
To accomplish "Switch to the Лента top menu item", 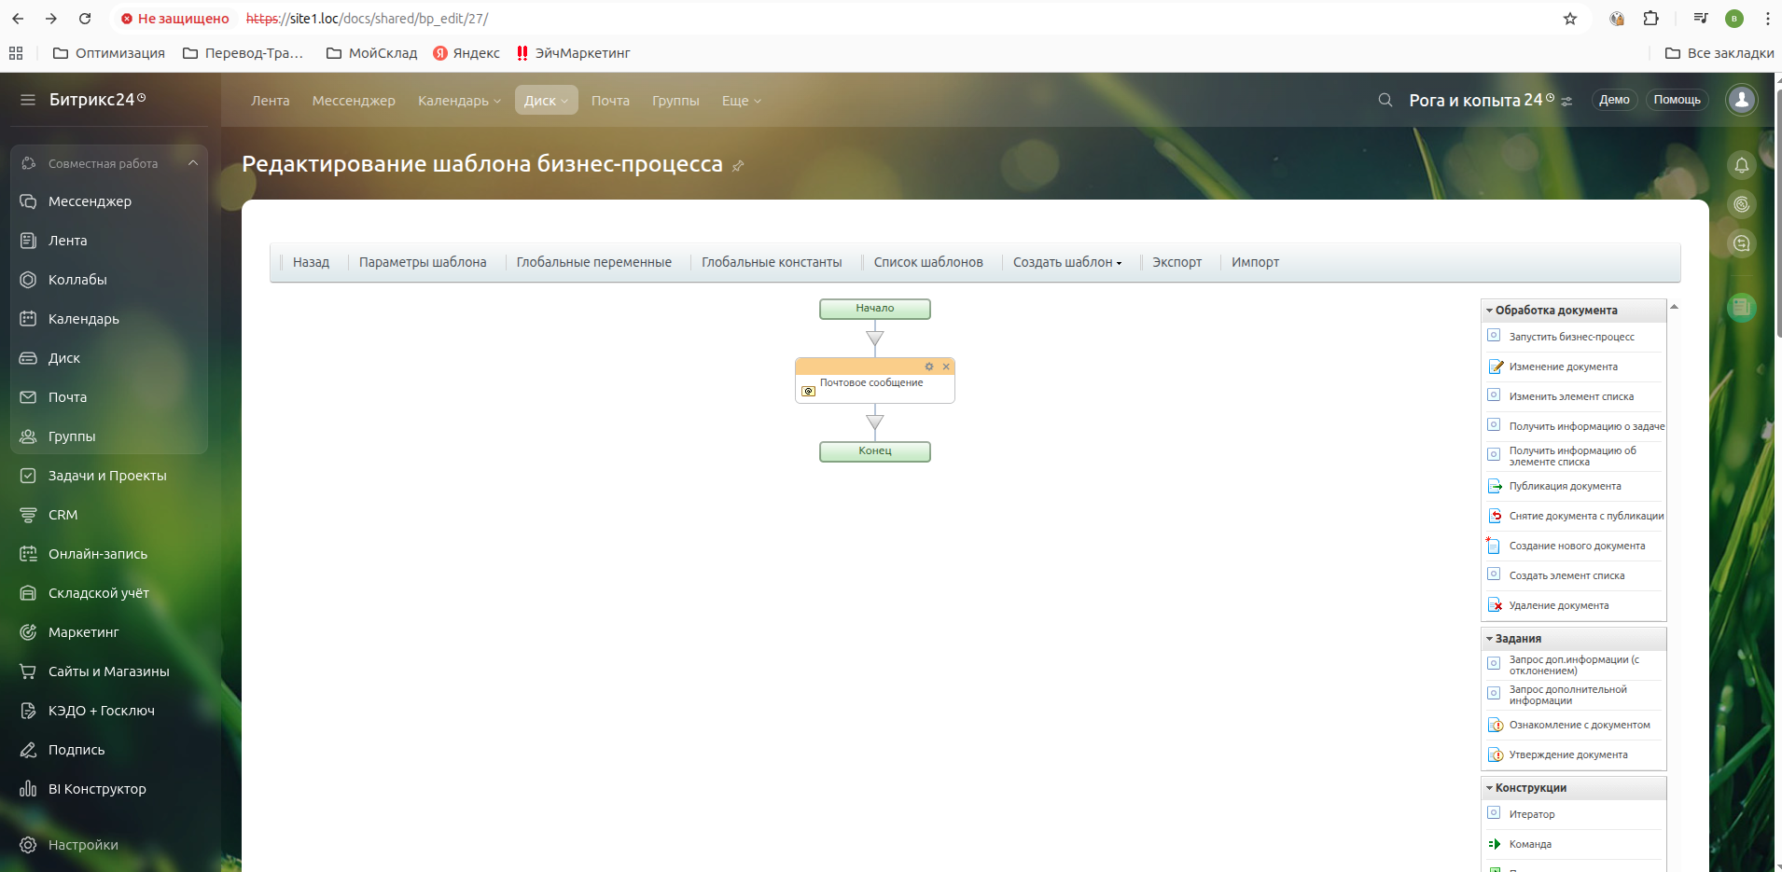I will click(x=270, y=101).
